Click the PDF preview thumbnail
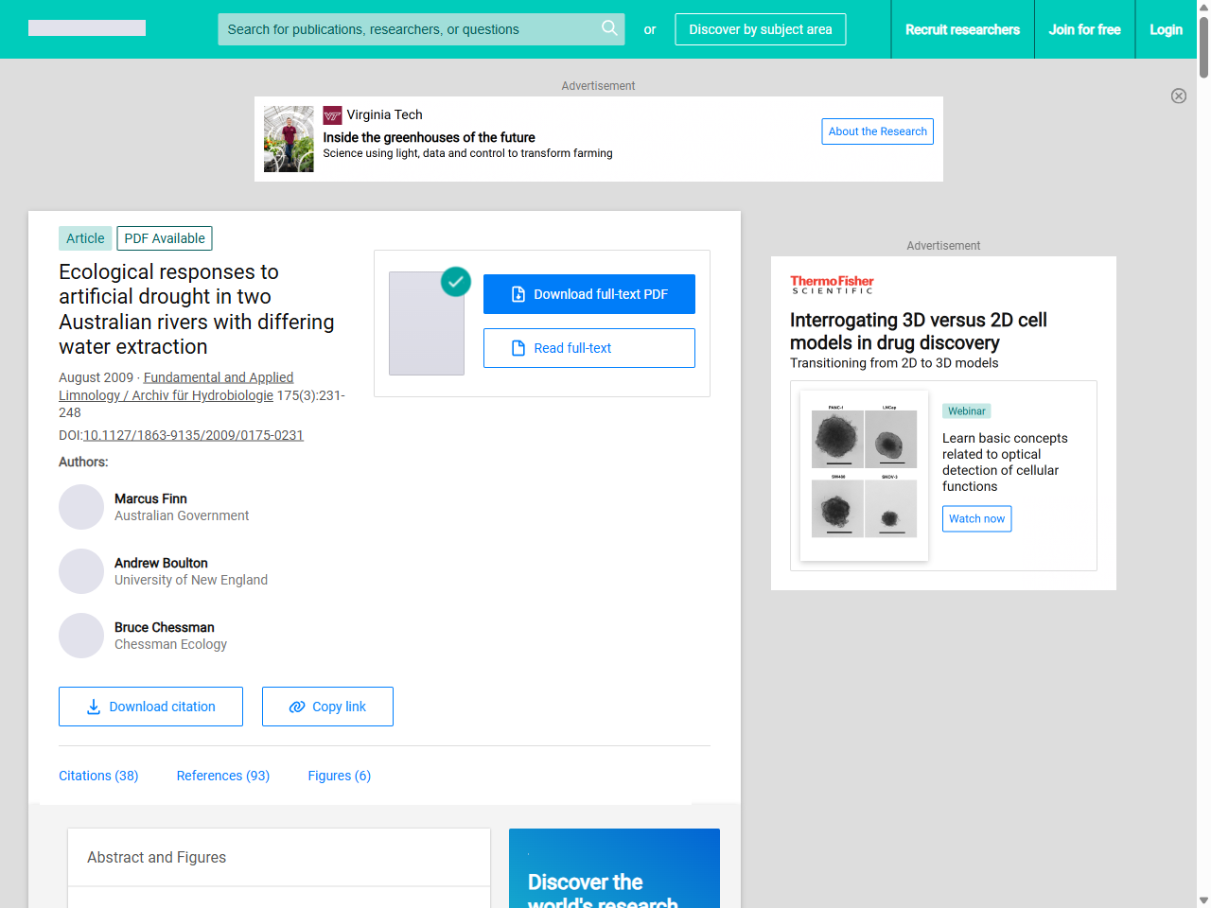This screenshot has width=1211, height=908. [x=426, y=323]
